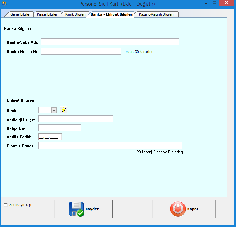This screenshot has width=236, height=227.
Task: Click the application icon in the title bar
Action: click(4, 4)
